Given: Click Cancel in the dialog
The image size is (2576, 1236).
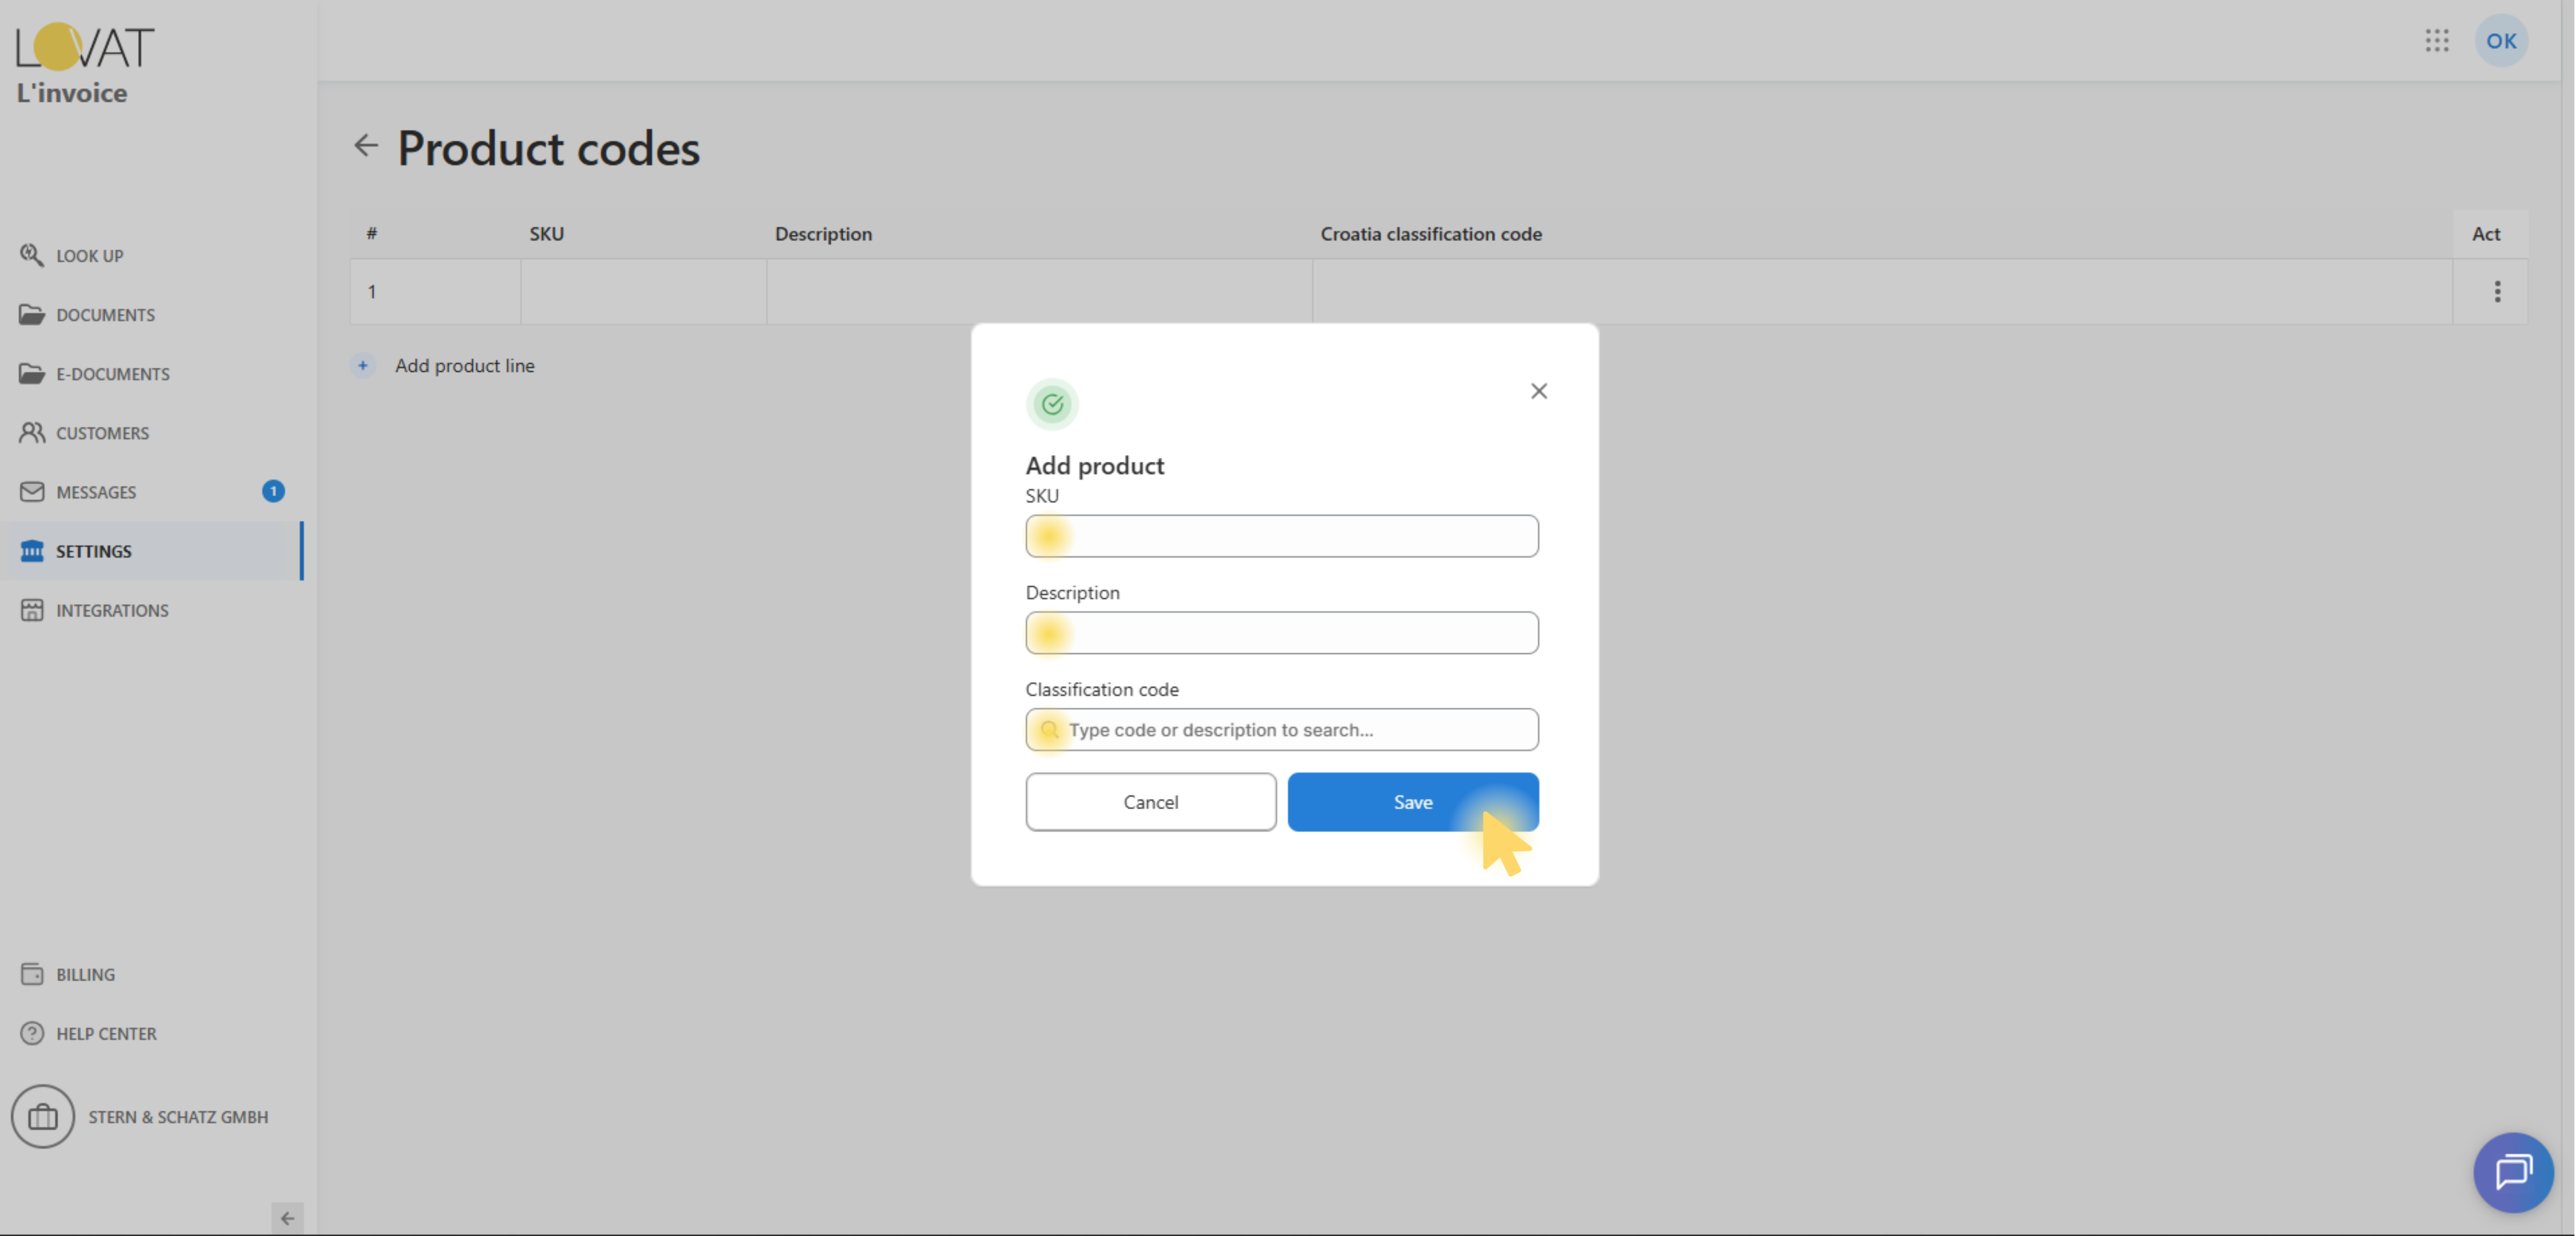Looking at the screenshot, I should click(x=1150, y=802).
